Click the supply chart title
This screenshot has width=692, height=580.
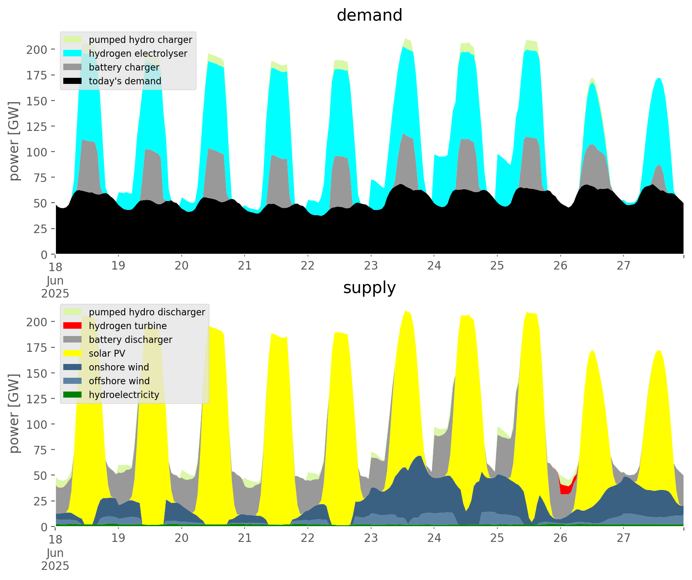click(x=369, y=288)
